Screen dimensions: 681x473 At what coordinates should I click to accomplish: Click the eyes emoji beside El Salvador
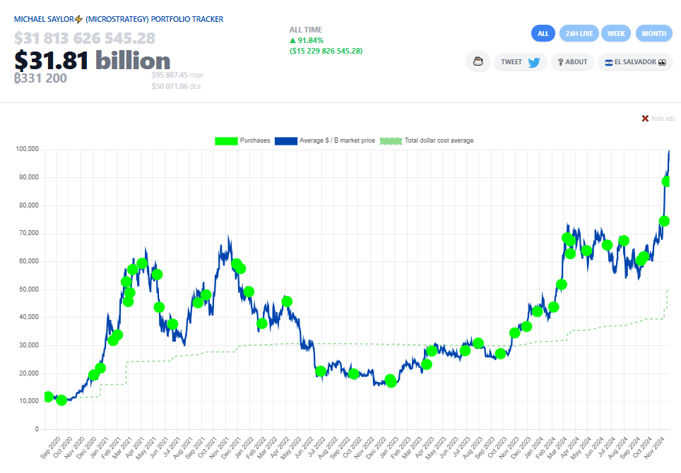coord(662,62)
